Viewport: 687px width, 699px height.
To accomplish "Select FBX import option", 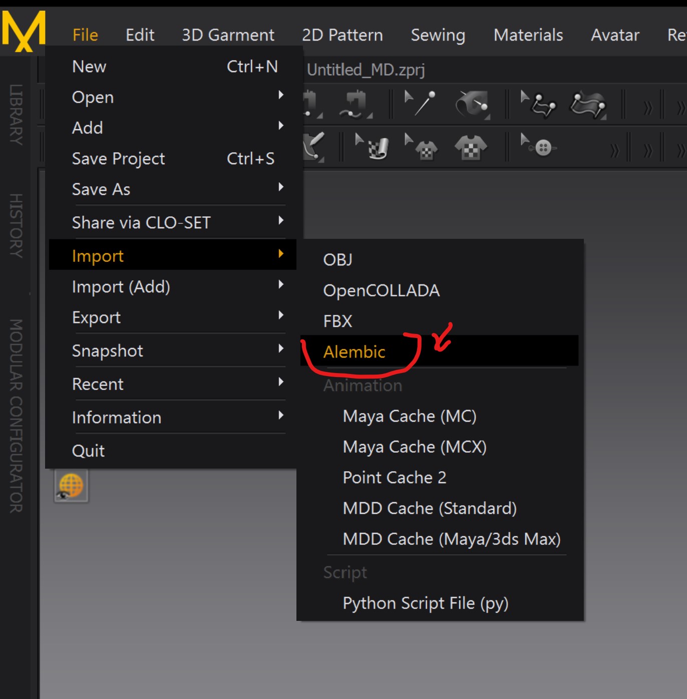I will point(440,321).
